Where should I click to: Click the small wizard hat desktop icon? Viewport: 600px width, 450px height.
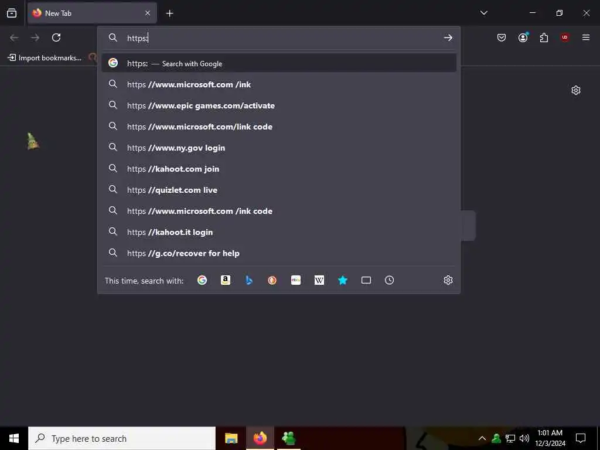click(x=33, y=141)
